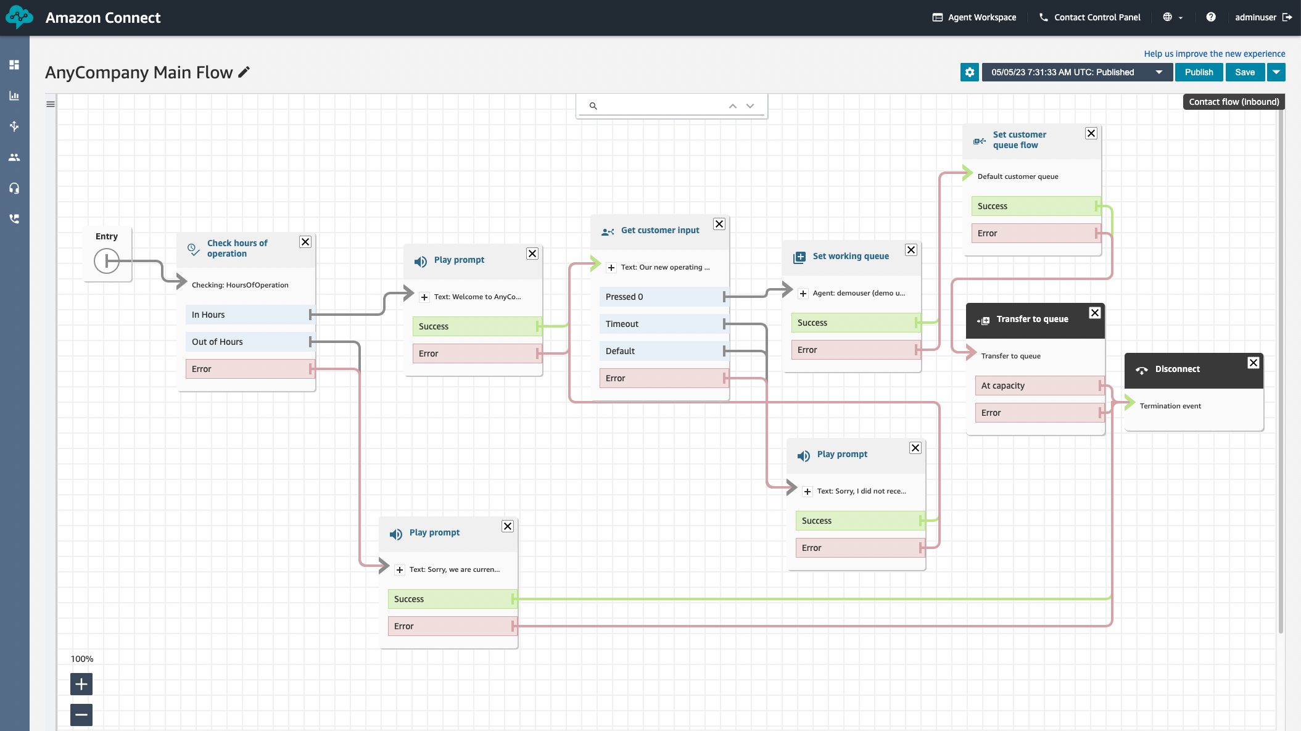Click the Set customer queue flow title
1301x731 pixels.
point(1020,140)
